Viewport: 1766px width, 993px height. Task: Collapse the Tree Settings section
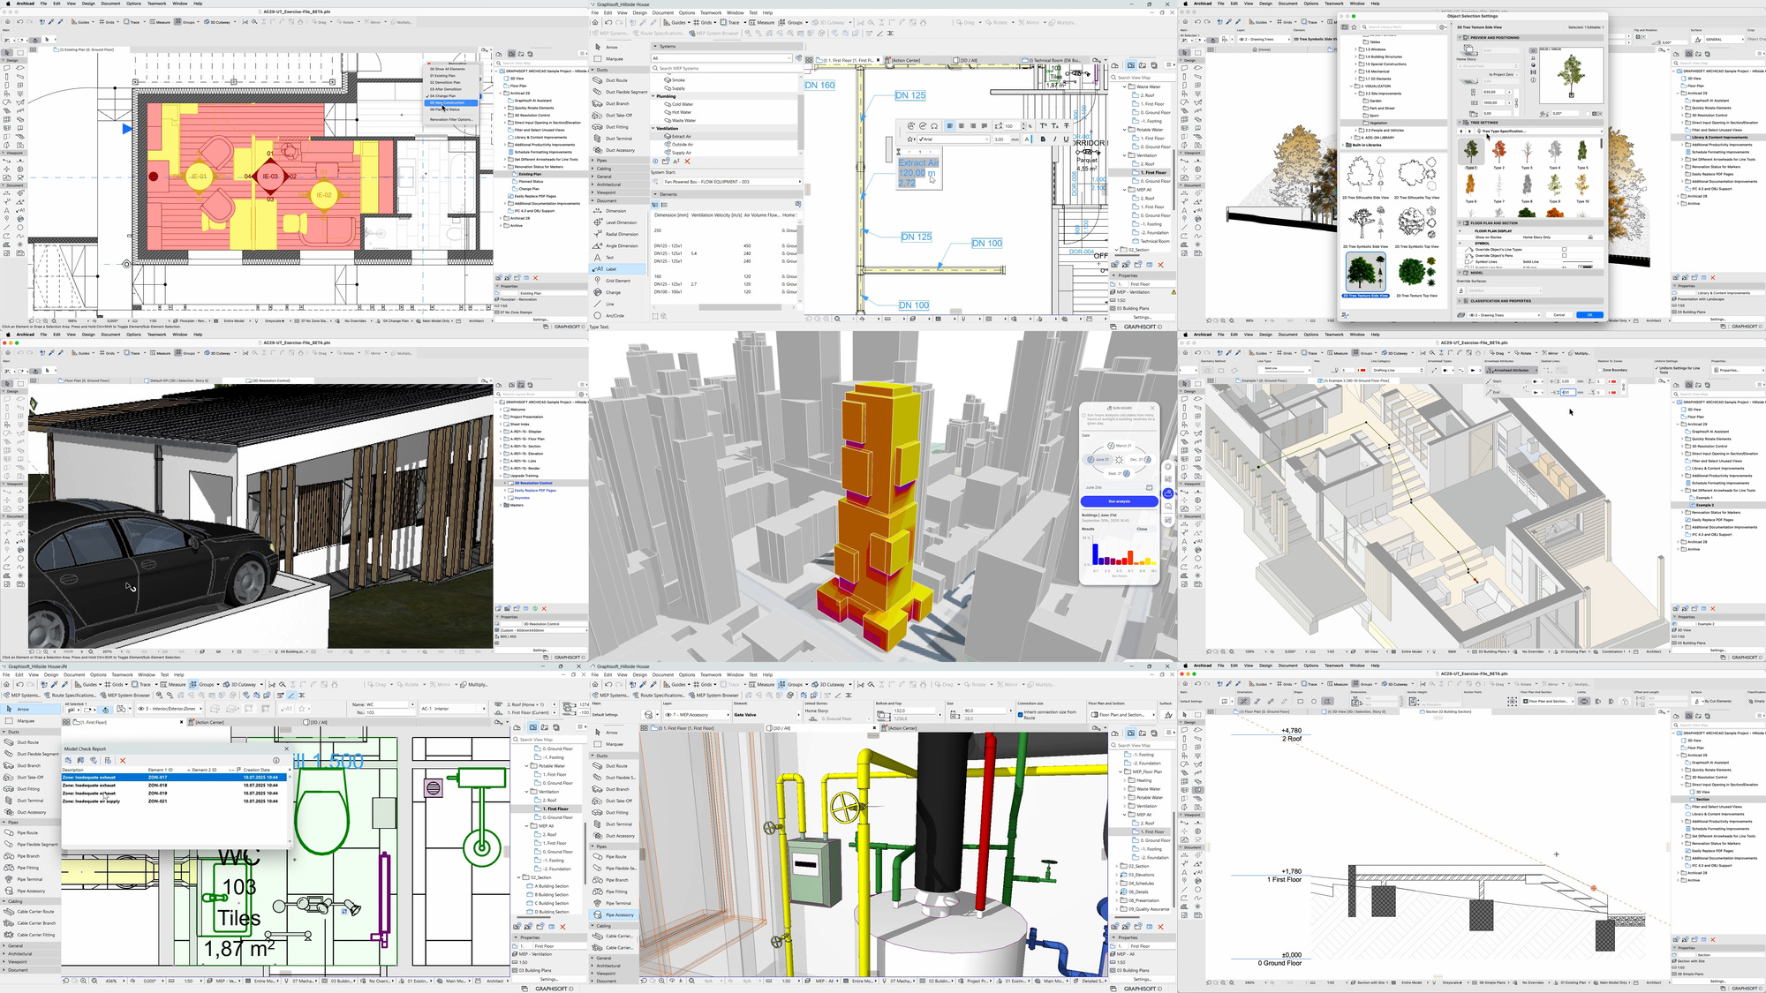tap(1459, 123)
